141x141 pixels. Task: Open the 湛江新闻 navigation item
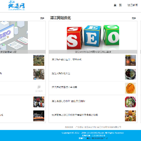coord(132,5)
